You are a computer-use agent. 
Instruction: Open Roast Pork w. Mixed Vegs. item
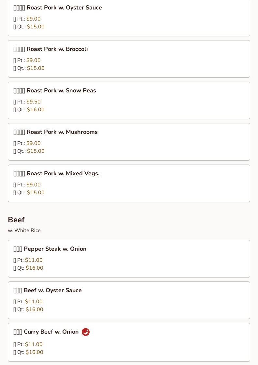point(63,173)
